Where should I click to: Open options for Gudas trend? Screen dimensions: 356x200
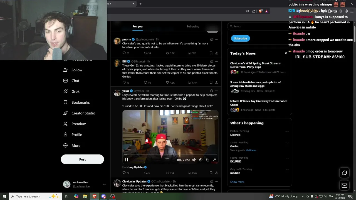287,143
